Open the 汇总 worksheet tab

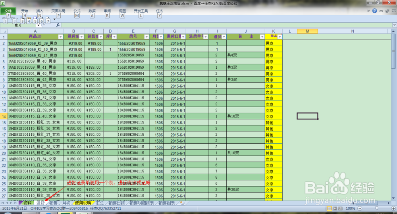pyautogui.click(x=100, y=203)
